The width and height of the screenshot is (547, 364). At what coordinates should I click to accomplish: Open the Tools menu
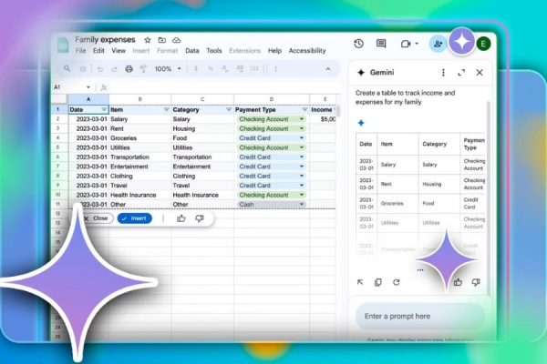pos(213,51)
